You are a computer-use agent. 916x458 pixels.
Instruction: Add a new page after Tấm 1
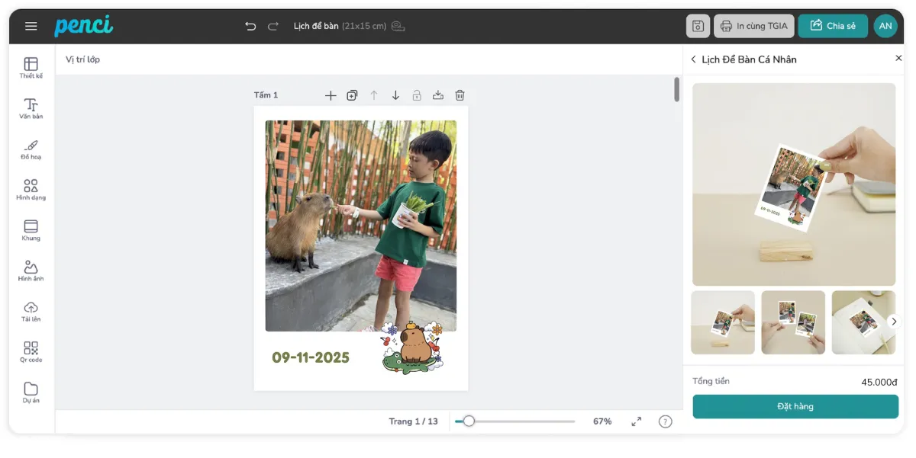coord(331,95)
